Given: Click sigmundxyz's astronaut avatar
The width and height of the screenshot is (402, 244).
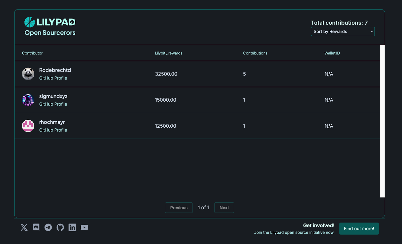Looking at the screenshot, I should 28,100.
